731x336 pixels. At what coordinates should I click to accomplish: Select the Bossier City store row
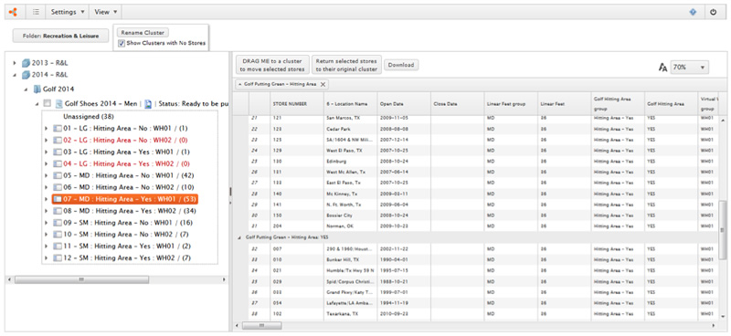(476, 215)
